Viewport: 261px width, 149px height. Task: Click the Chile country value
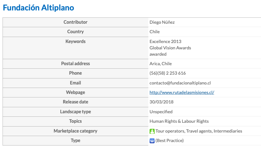pyautogui.click(x=154, y=32)
